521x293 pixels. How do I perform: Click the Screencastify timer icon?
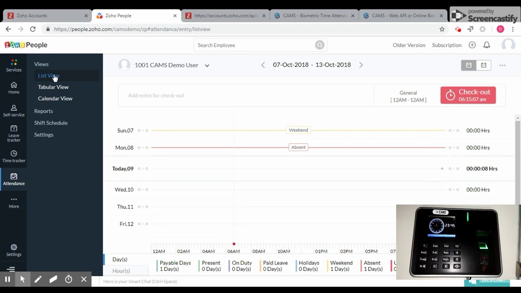coord(68,279)
